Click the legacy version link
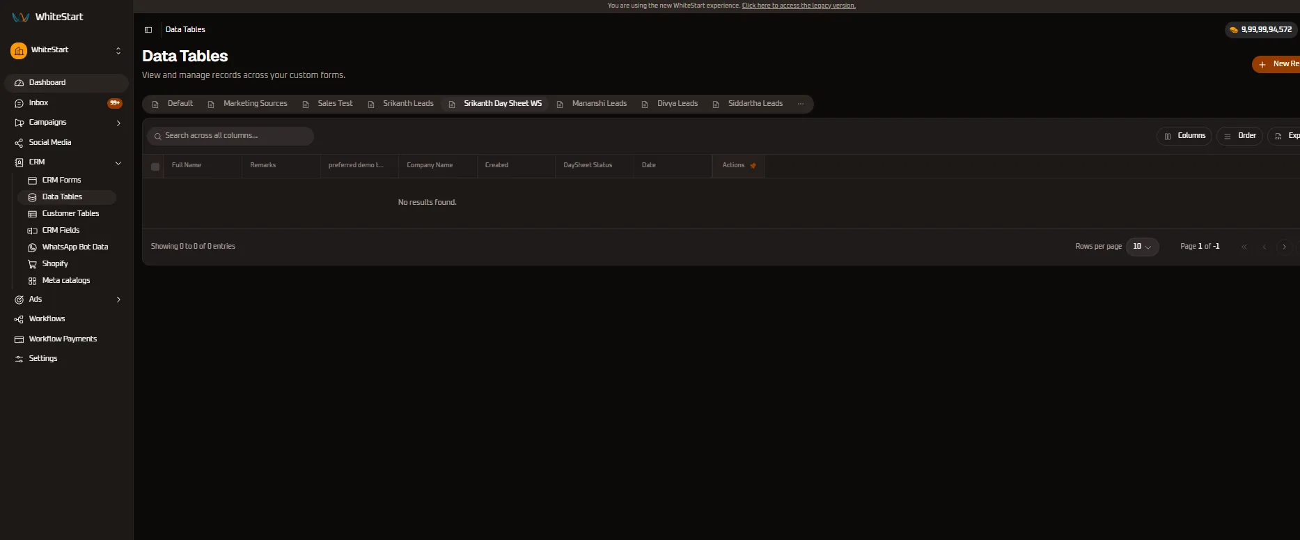 tap(799, 6)
